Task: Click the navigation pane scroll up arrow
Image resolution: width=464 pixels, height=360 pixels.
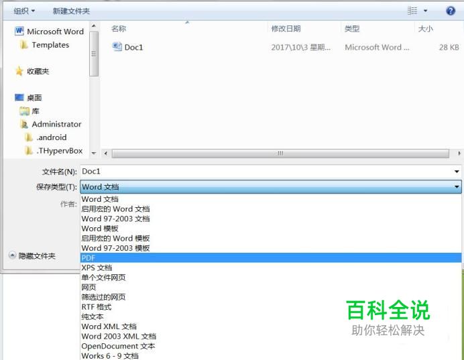Action: pos(94,26)
